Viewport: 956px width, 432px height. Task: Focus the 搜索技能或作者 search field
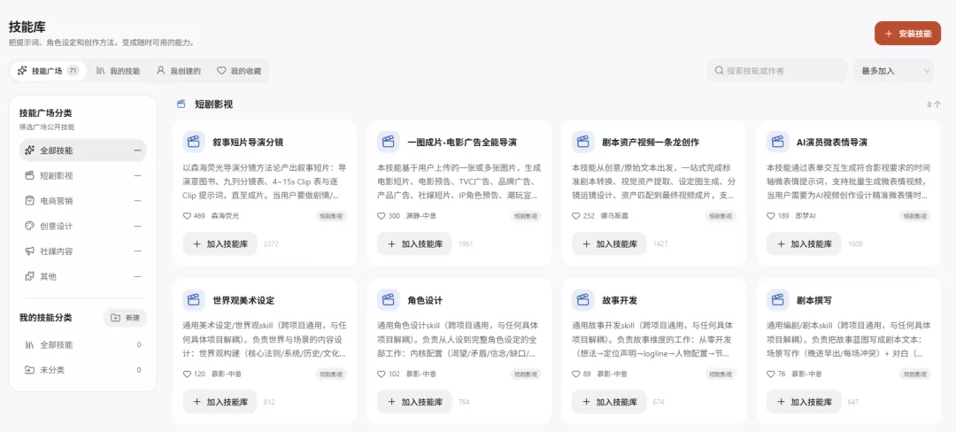(777, 71)
